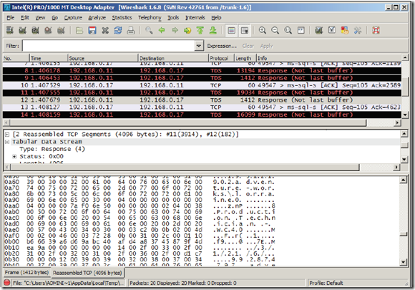Open a capture file with folder icon

click(79, 31)
